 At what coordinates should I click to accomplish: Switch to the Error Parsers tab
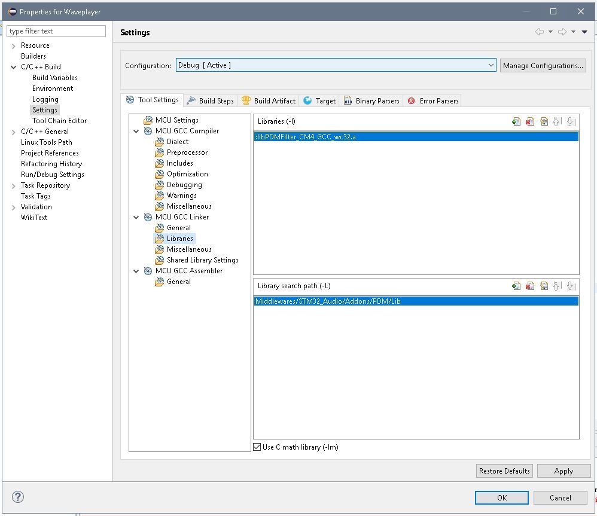pos(433,101)
